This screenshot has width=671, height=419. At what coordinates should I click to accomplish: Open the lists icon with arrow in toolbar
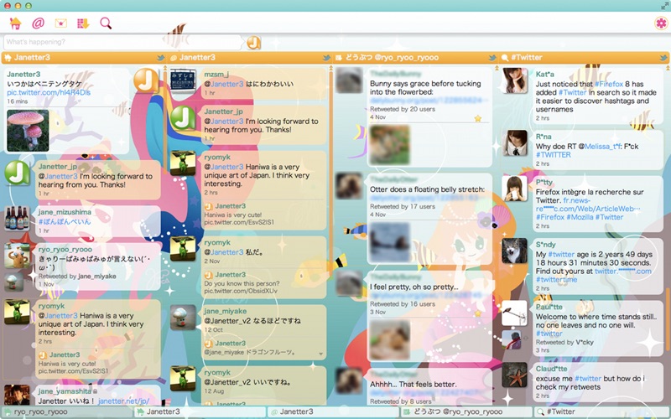[x=83, y=23]
